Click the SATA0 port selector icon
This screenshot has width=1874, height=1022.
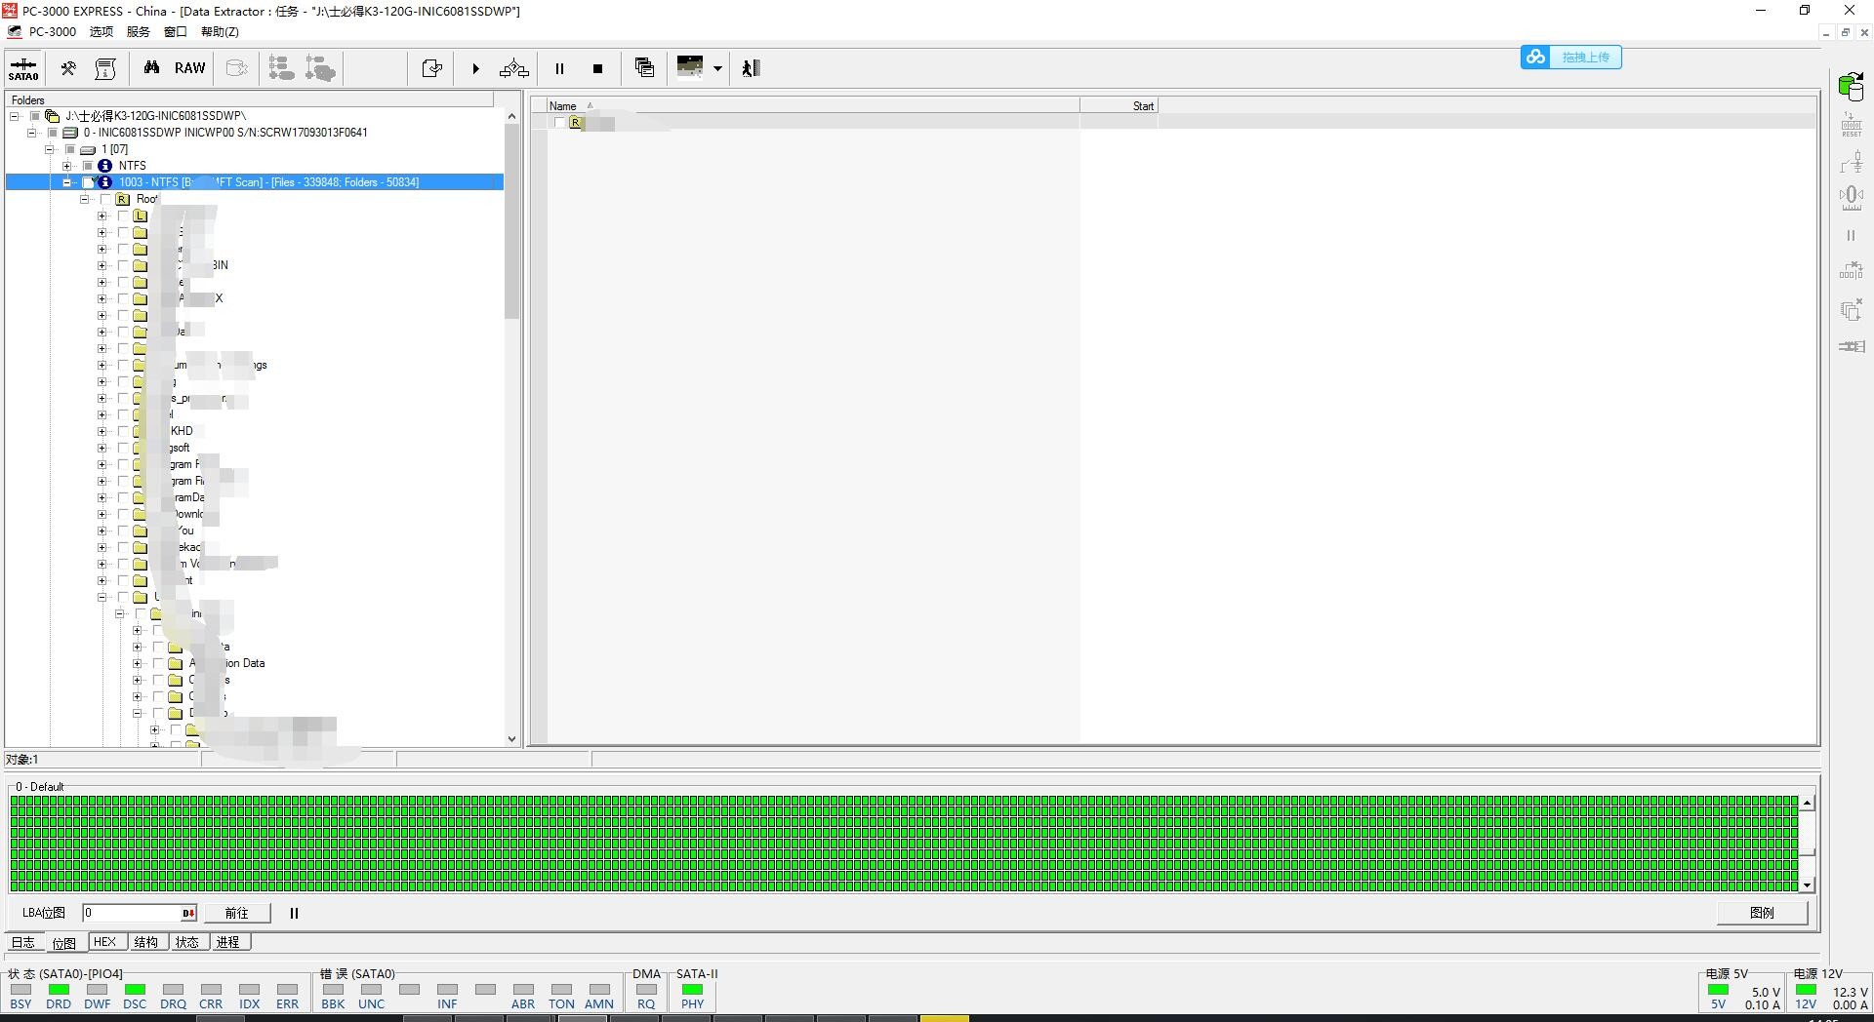pos(23,68)
